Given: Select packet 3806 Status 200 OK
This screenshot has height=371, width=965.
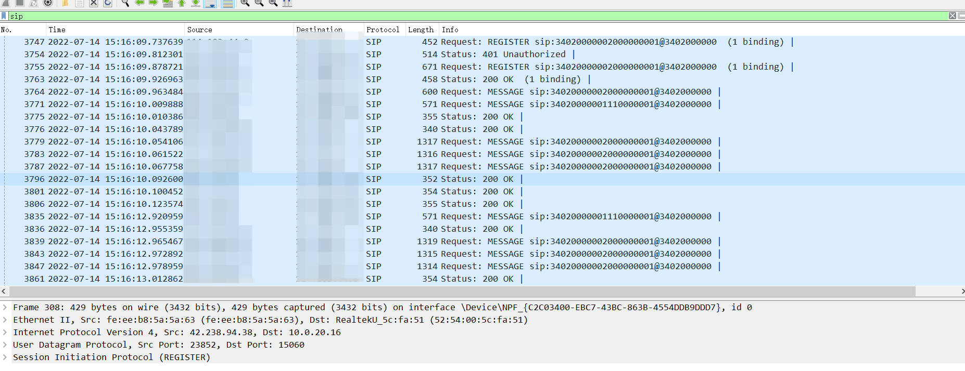Looking at the screenshot, I should pyautogui.click(x=482, y=204).
